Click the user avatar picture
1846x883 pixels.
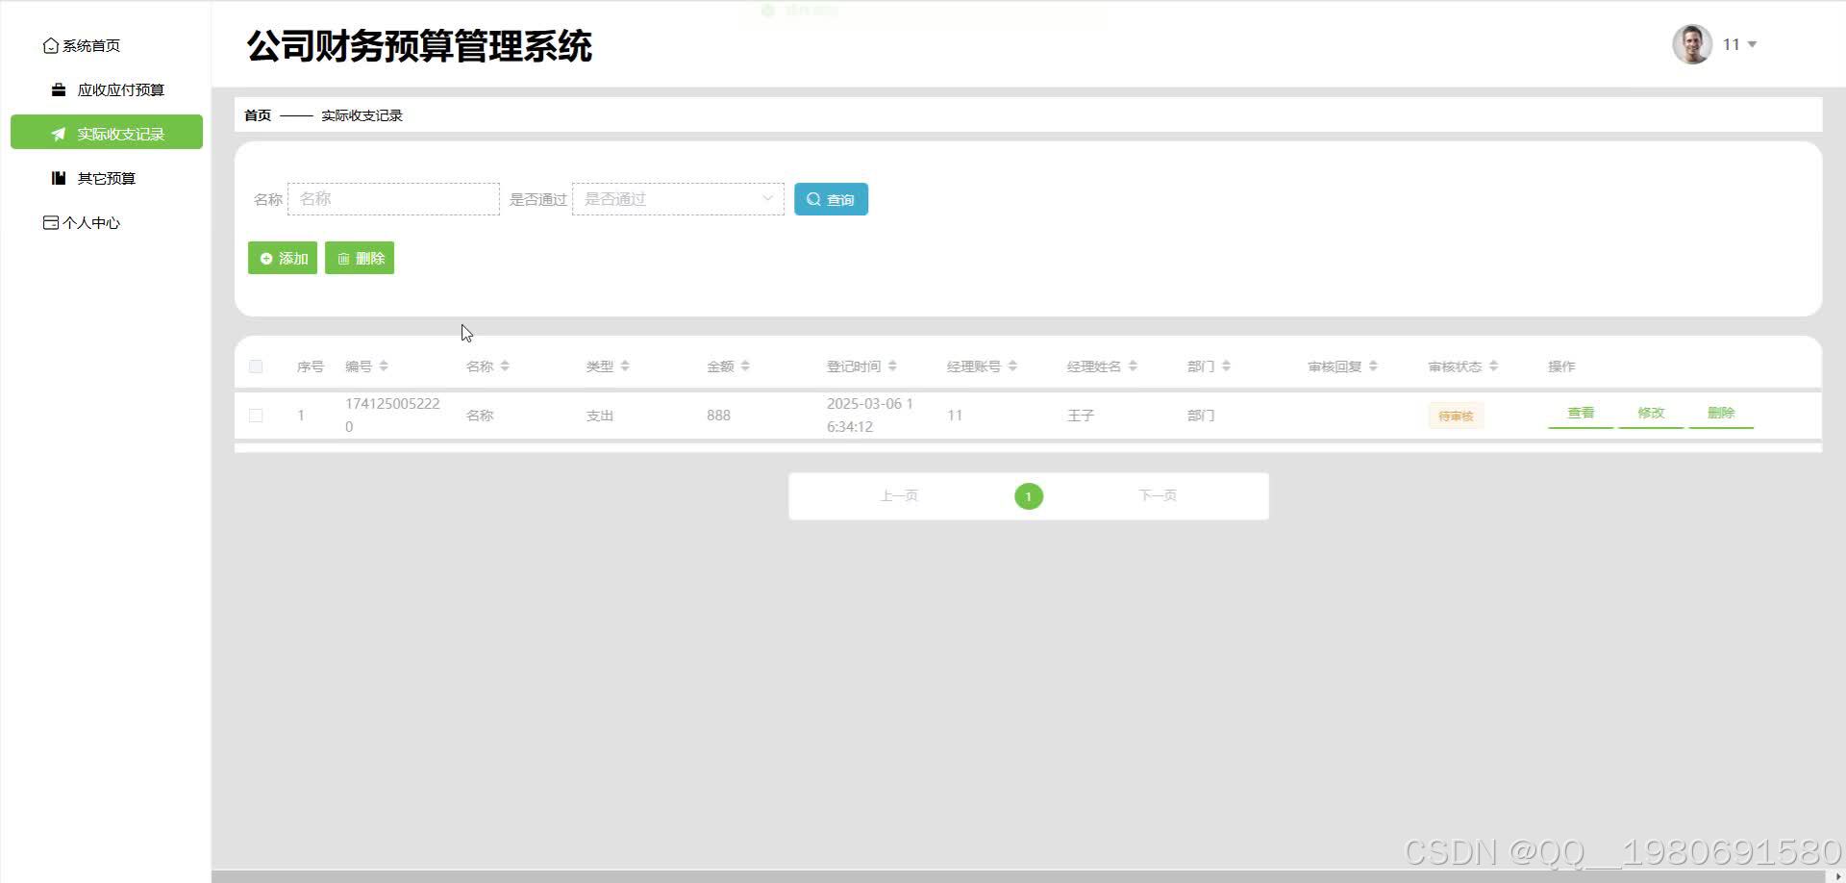[1693, 43]
